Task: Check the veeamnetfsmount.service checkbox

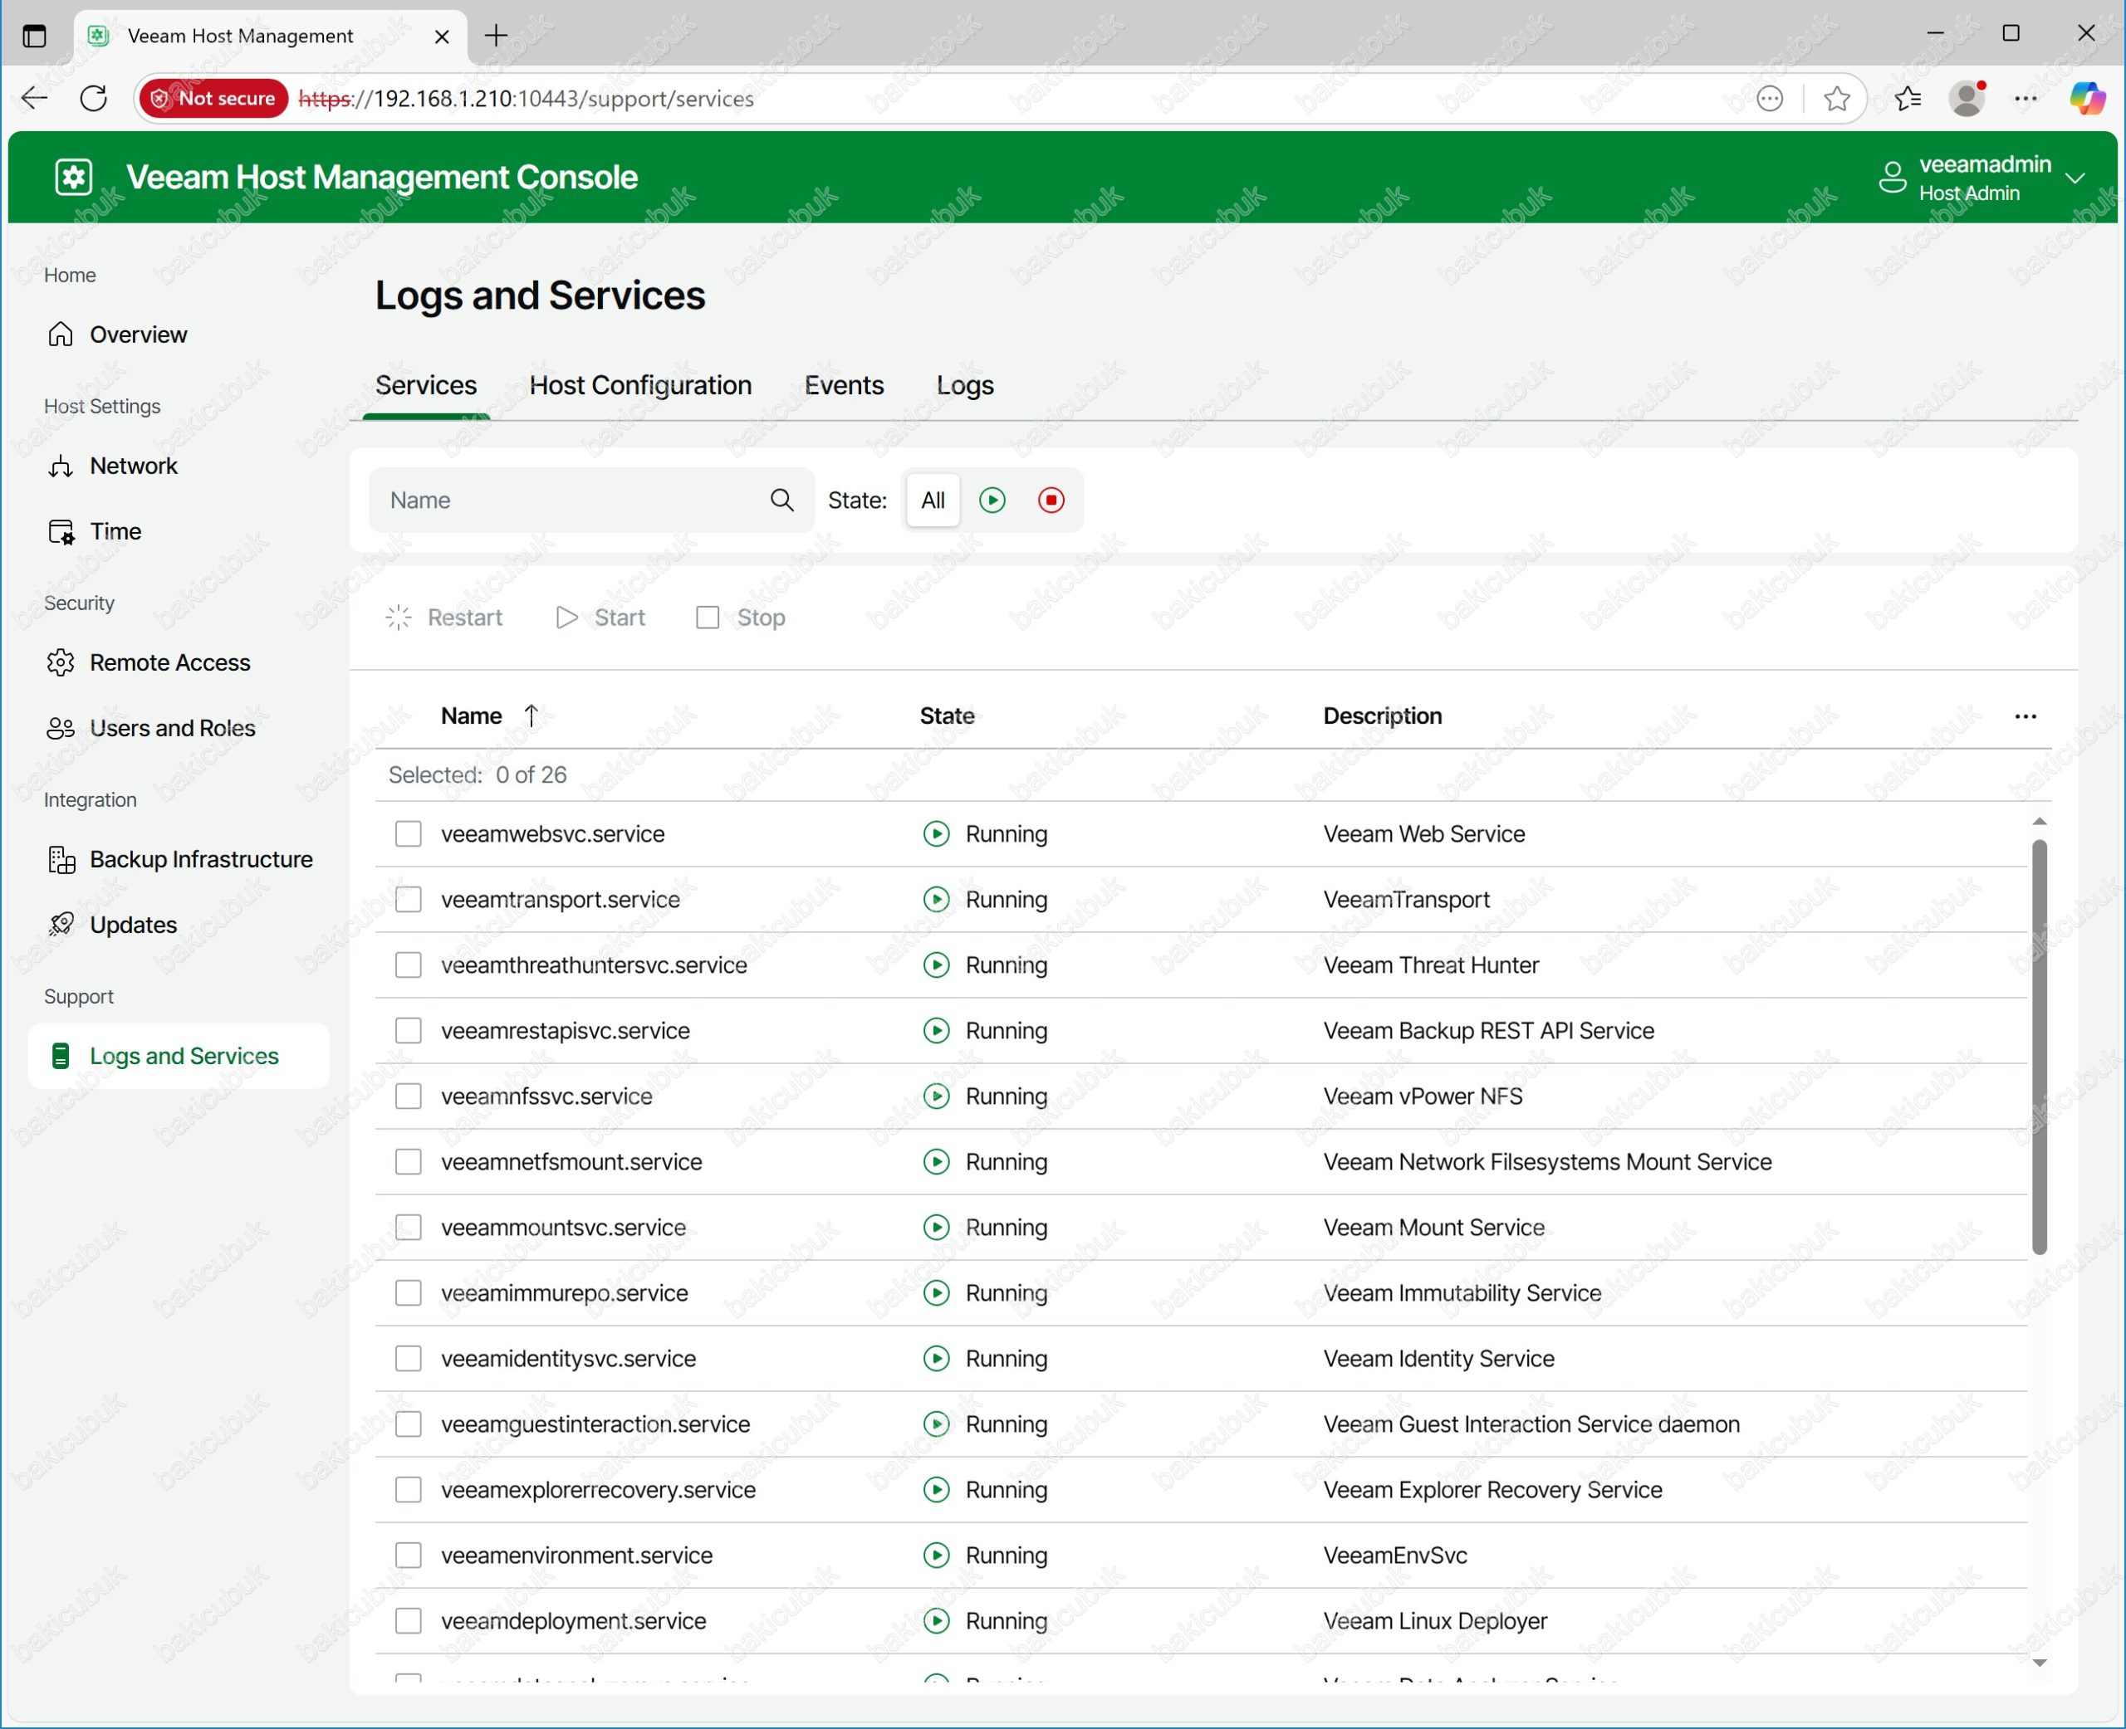Action: [x=409, y=1162]
